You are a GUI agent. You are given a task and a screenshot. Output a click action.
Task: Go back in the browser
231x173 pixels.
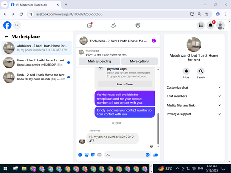5,14
